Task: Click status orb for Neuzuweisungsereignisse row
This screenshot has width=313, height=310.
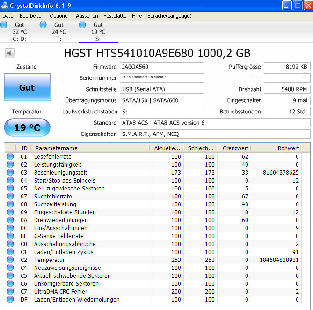Action: [10, 268]
